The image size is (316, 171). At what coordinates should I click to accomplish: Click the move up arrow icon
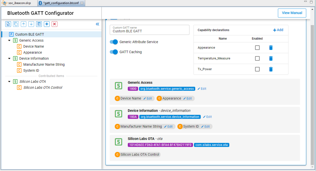pyautogui.click(x=24, y=24)
